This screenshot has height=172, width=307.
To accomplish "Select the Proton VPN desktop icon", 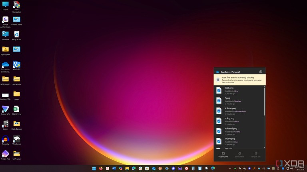I will (6, 110).
